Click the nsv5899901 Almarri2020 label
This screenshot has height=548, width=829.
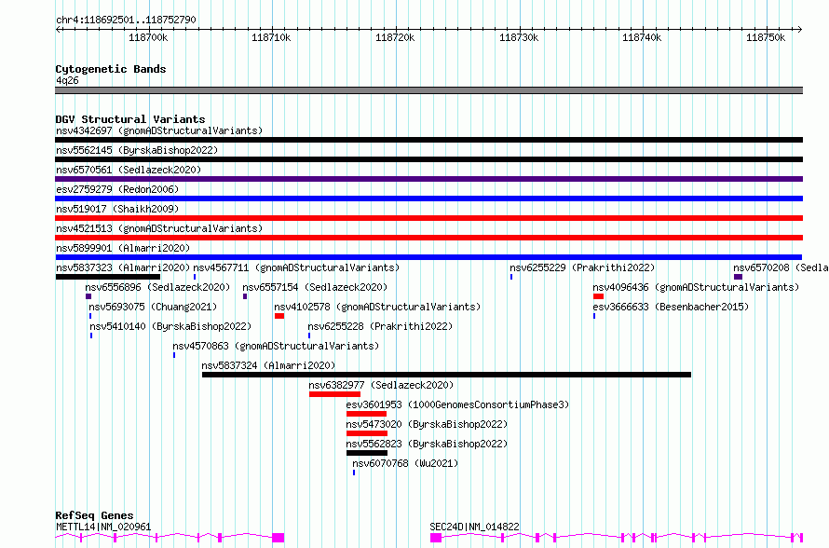tap(123, 248)
